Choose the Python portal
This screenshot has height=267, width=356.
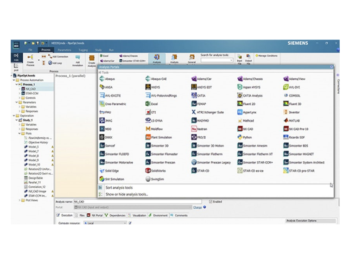click(x=245, y=137)
